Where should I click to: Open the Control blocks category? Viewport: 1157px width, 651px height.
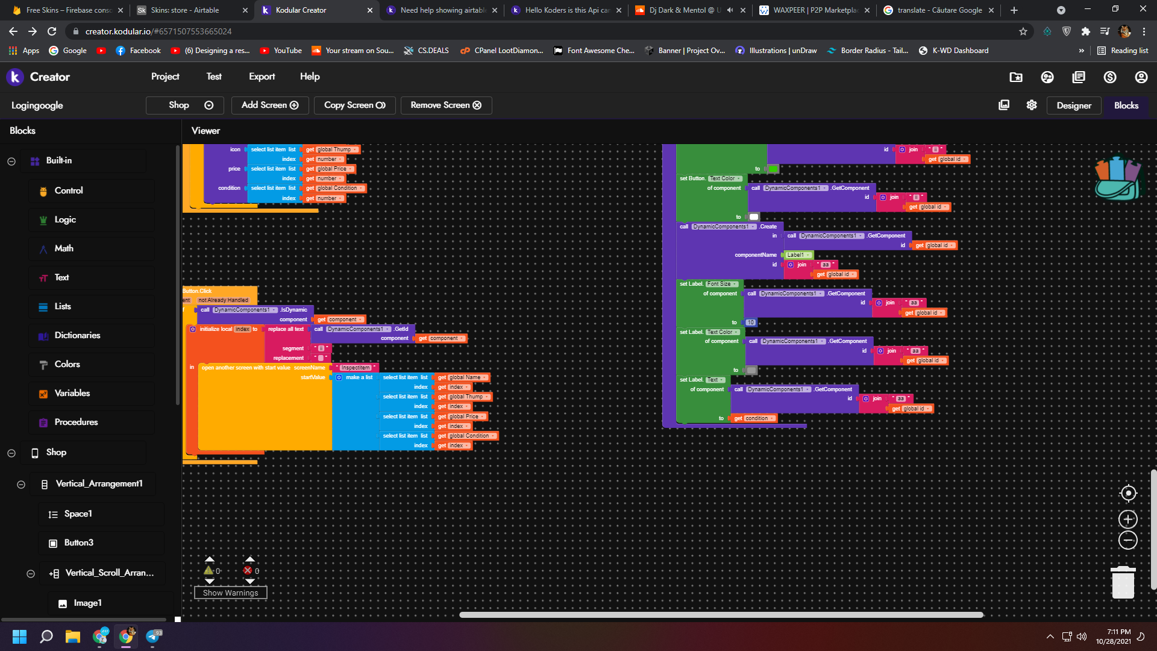69,190
